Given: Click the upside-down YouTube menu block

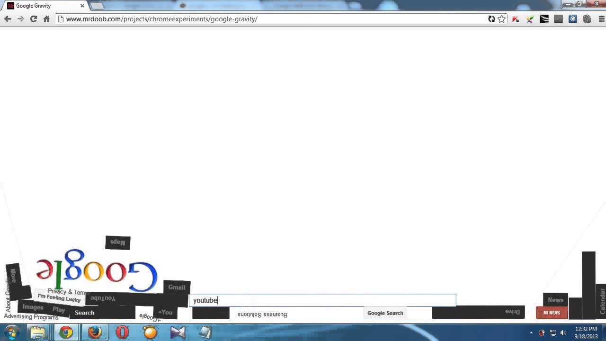Looking at the screenshot, I should pos(103,298).
